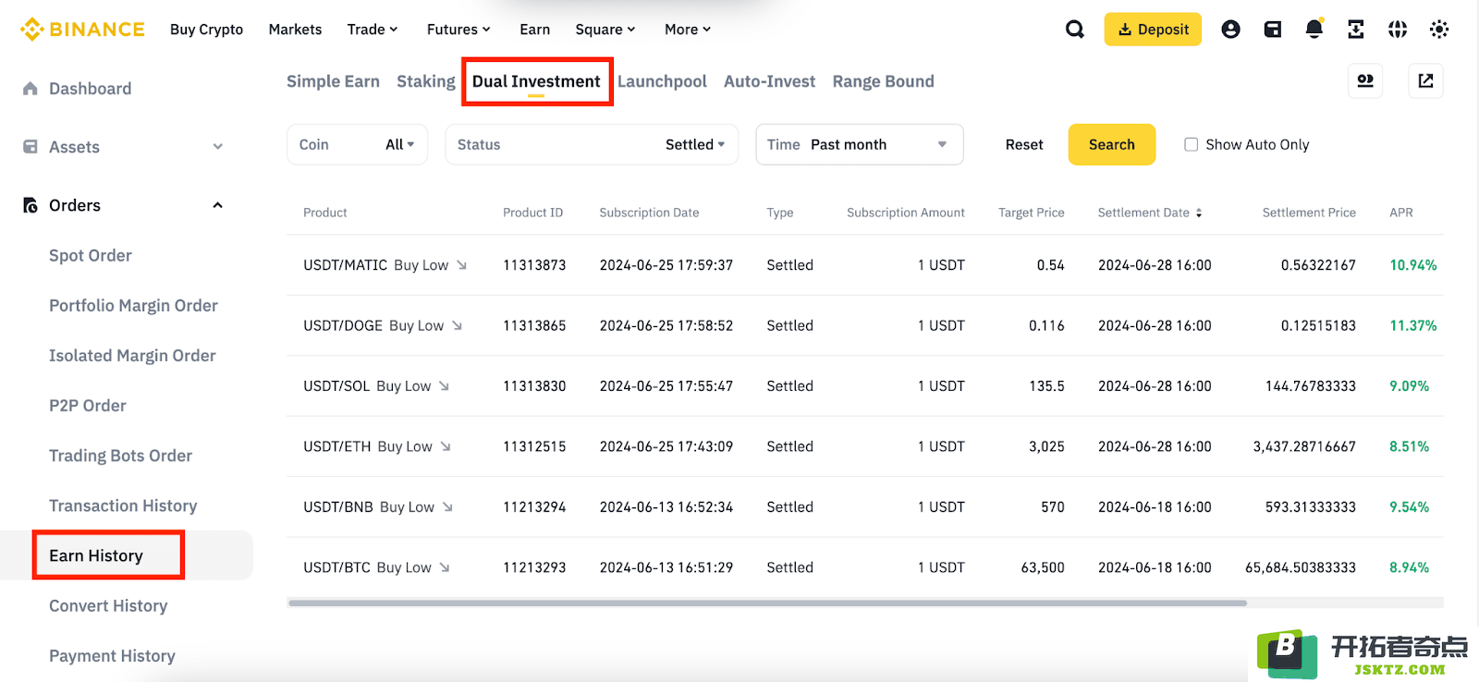Click arrow icon beside USDT/BNB Buy Low
Screen dimensions: 1479x682
click(x=447, y=507)
